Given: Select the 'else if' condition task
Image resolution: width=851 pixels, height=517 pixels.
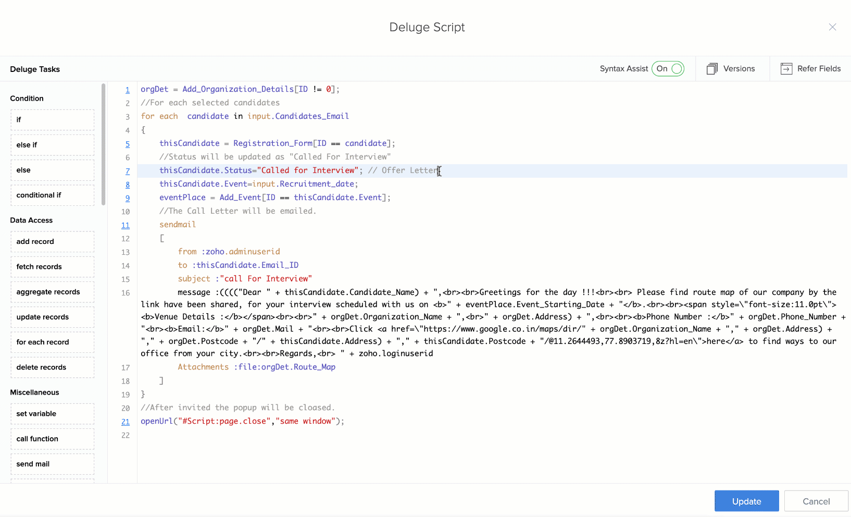Looking at the screenshot, I should (x=52, y=145).
